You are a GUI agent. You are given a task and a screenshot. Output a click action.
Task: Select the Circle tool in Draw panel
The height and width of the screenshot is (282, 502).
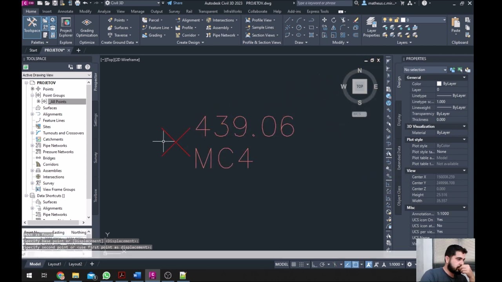[x=299, y=27]
